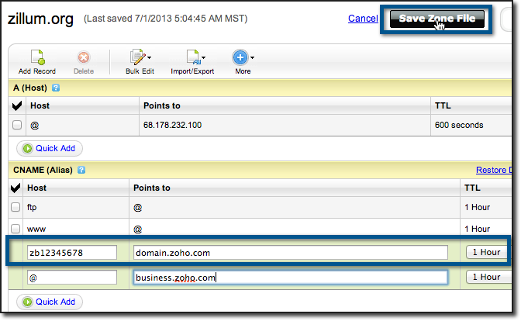
Task: Click the 1 Hour TTL of ftp row
Action: tap(477, 207)
